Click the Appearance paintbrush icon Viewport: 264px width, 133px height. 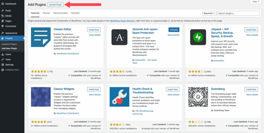pyautogui.click(x=3, y=33)
